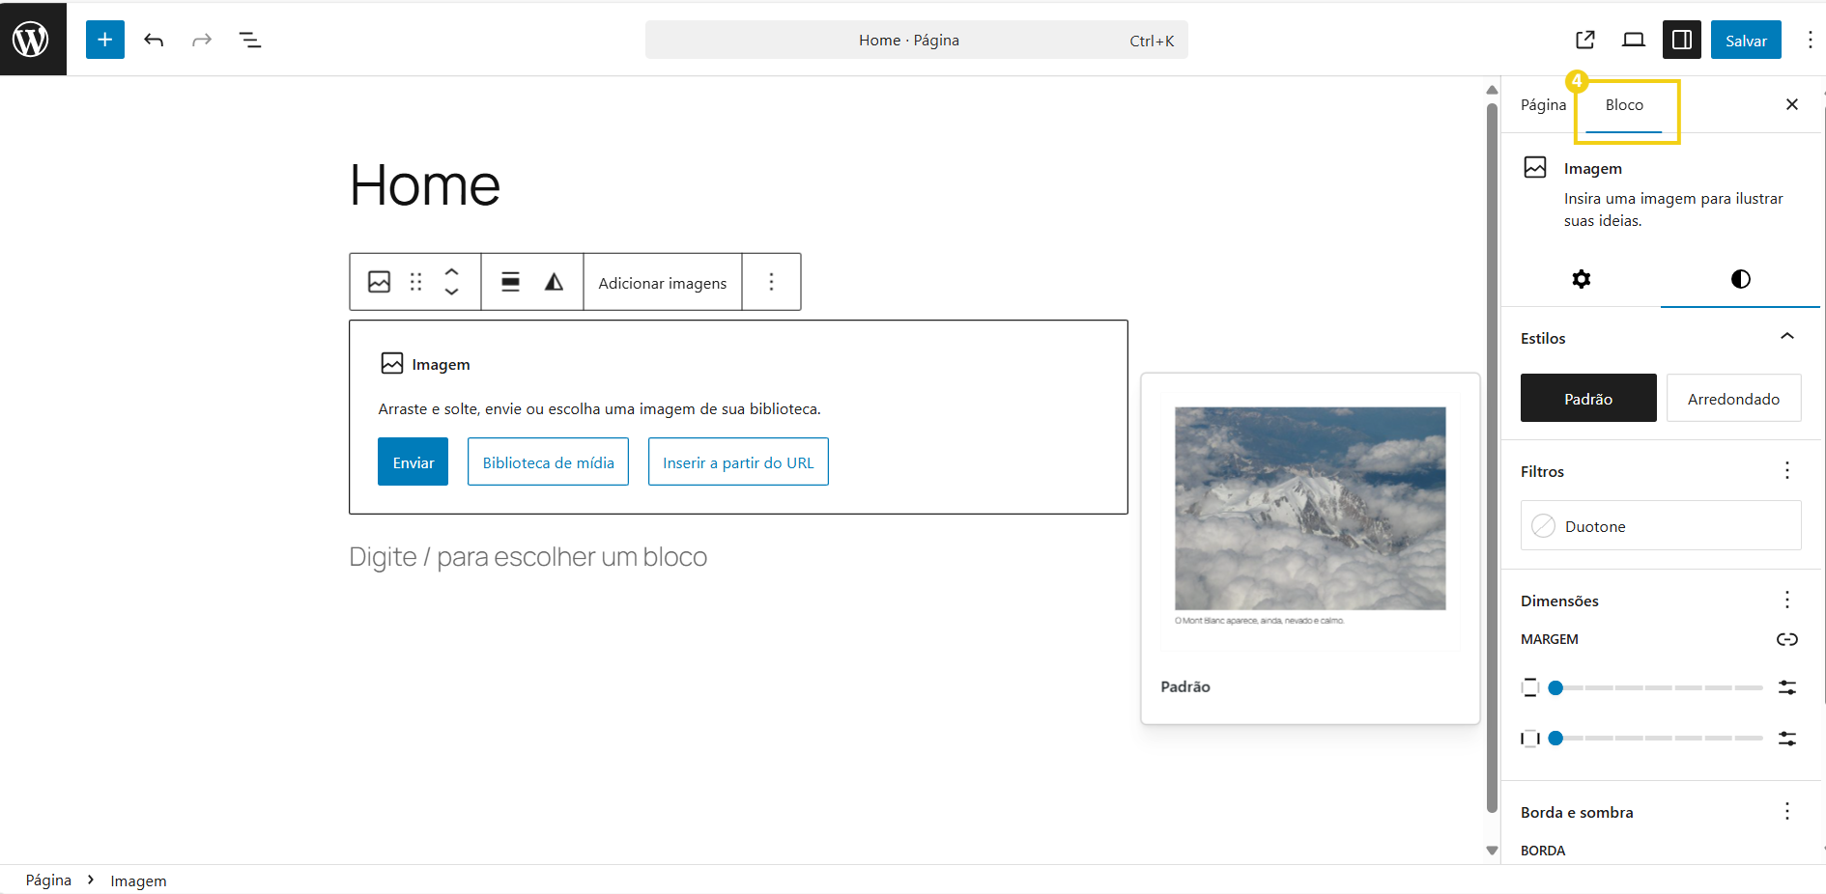This screenshot has height=894, width=1826.
Task: Click Adicionar imagens in block toolbar
Action: [663, 282]
